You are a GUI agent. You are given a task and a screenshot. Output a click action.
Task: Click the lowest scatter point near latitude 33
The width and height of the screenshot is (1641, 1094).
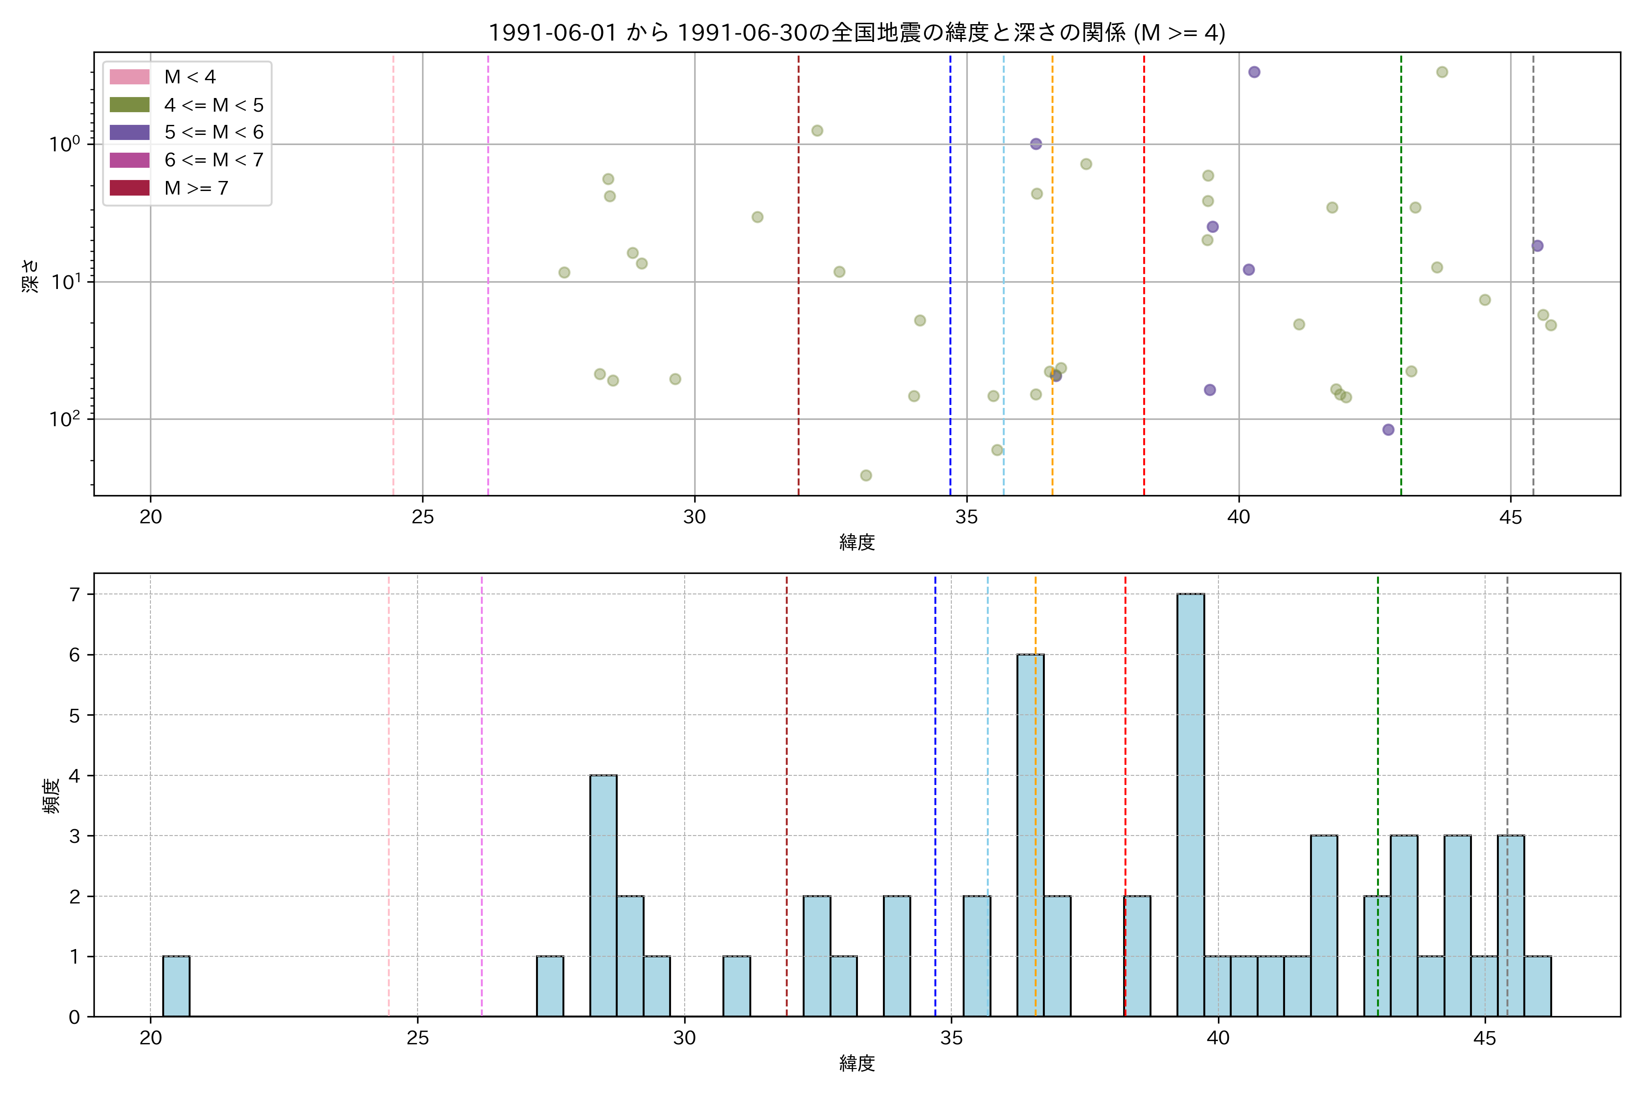[866, 475]
